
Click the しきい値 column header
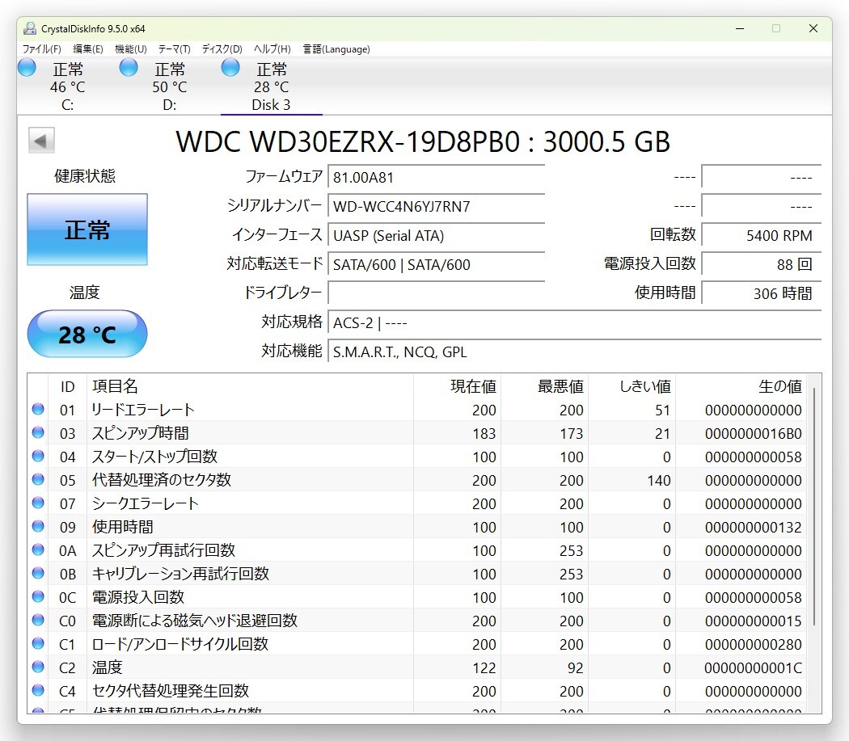pos(631,386)
